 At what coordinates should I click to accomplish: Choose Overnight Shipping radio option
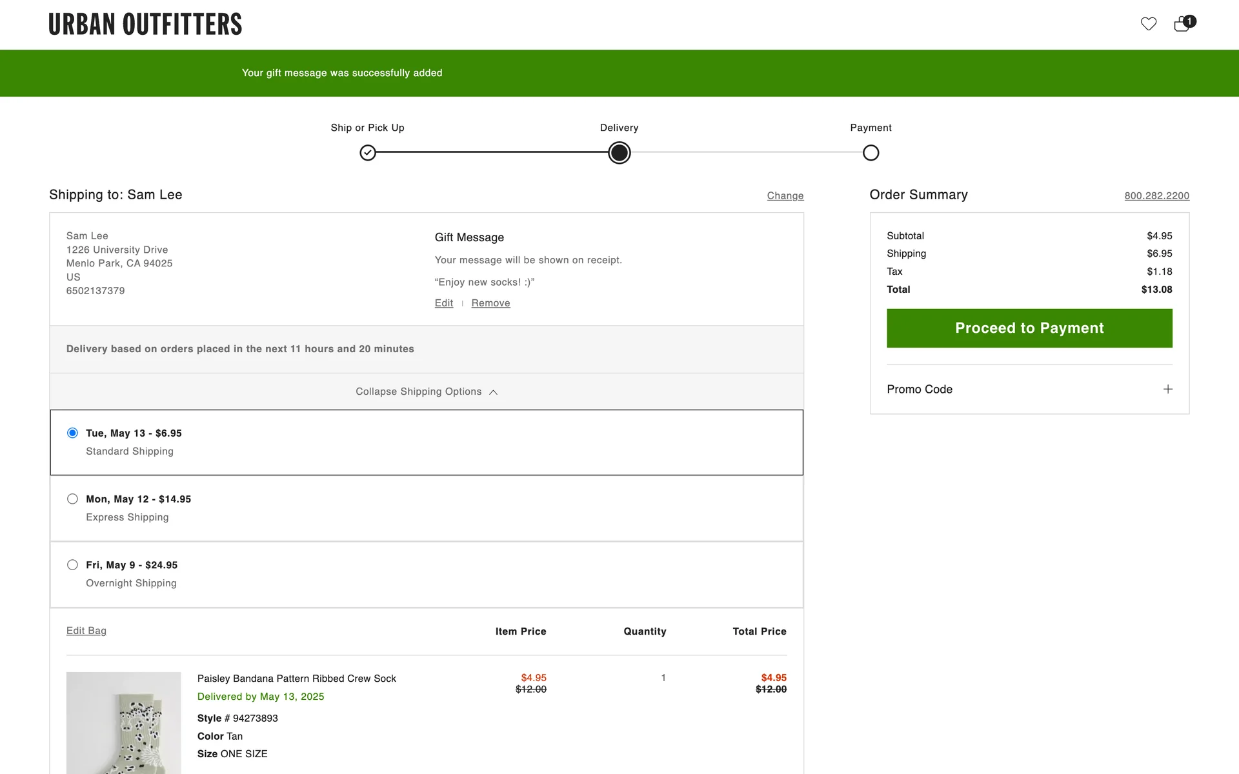72,565
